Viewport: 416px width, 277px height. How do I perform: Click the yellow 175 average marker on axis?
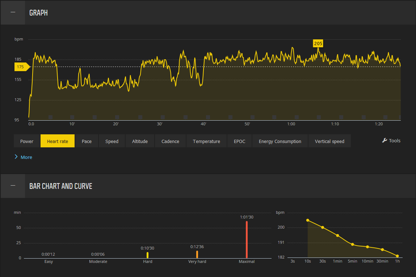[x=21, y=67]
